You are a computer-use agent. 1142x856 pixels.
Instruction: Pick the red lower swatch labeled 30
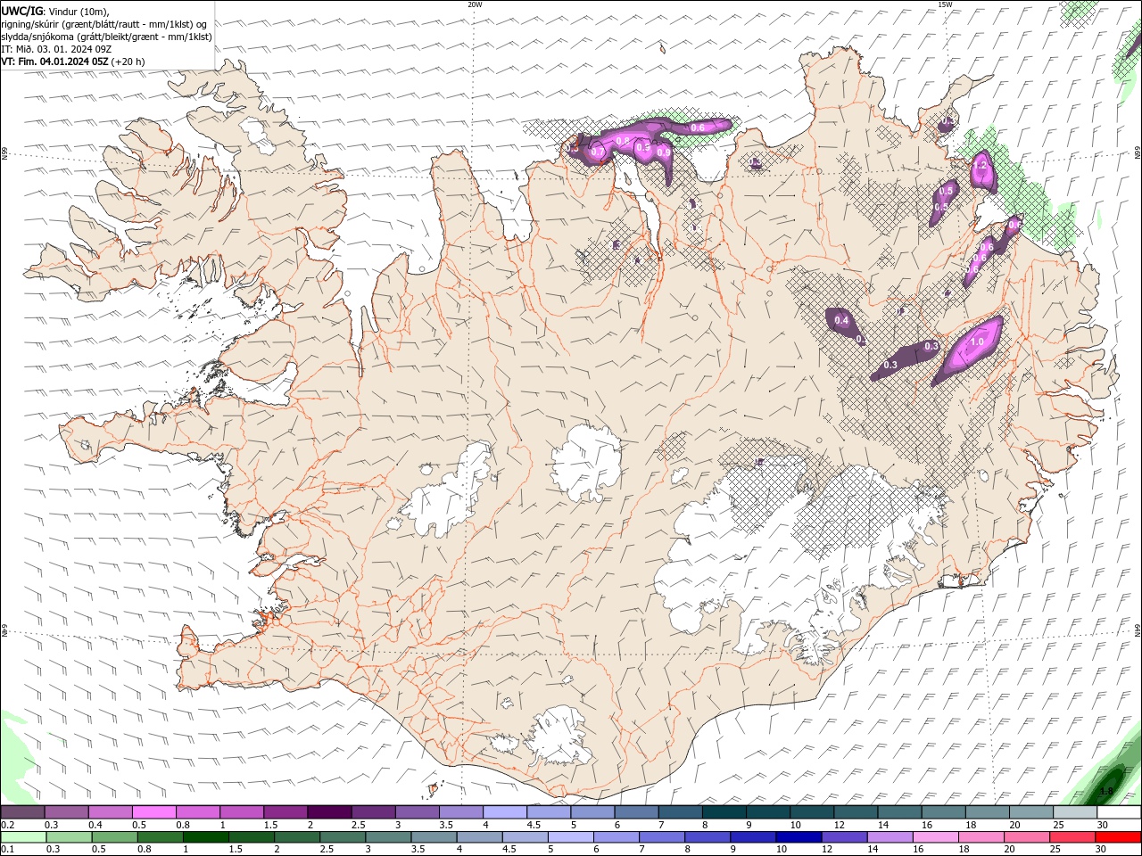[x=1119, y=837]
